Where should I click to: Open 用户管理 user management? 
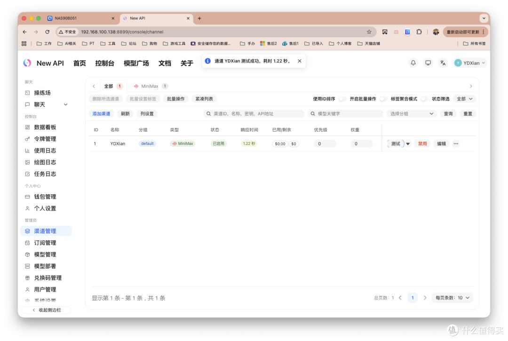[46, 289]
